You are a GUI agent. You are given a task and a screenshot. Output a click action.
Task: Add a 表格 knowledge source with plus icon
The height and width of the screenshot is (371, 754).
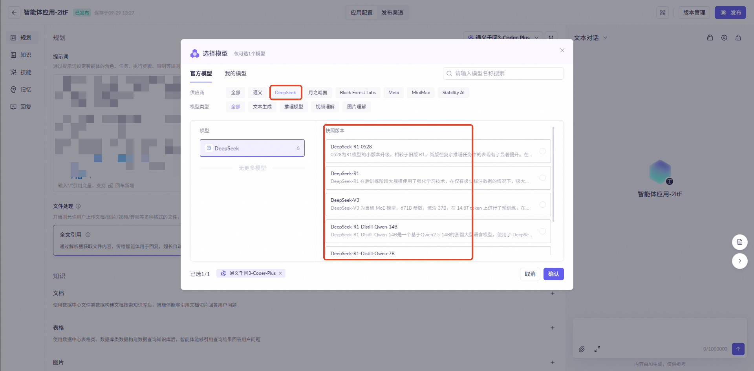pyautogui.click(x=553, y=328)
